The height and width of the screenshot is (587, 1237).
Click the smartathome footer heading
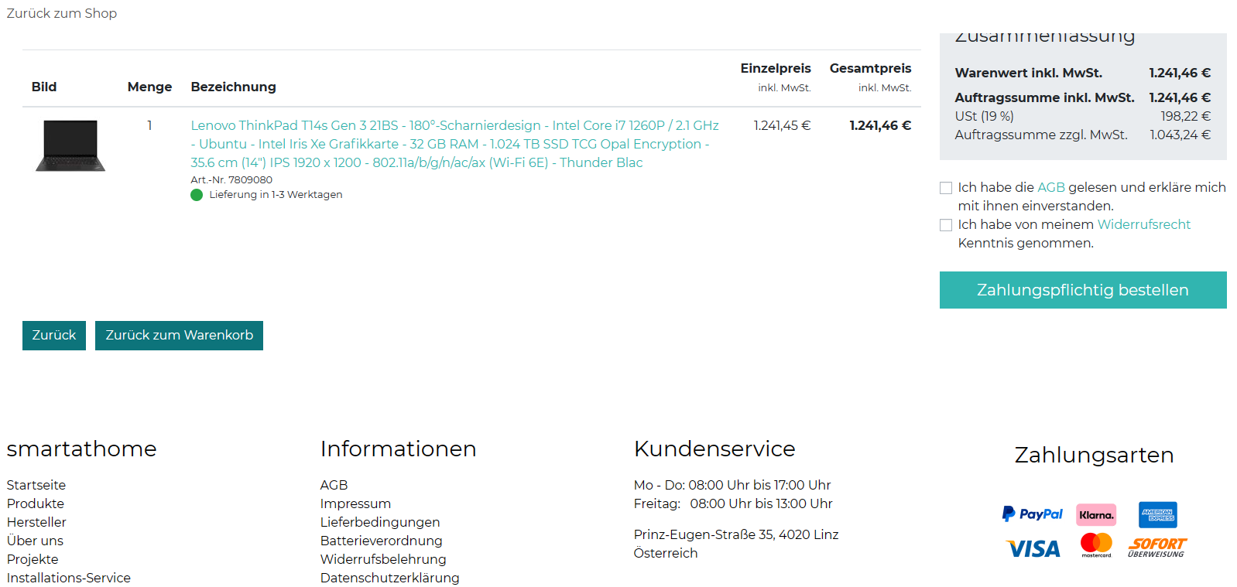tap(82, 449)
